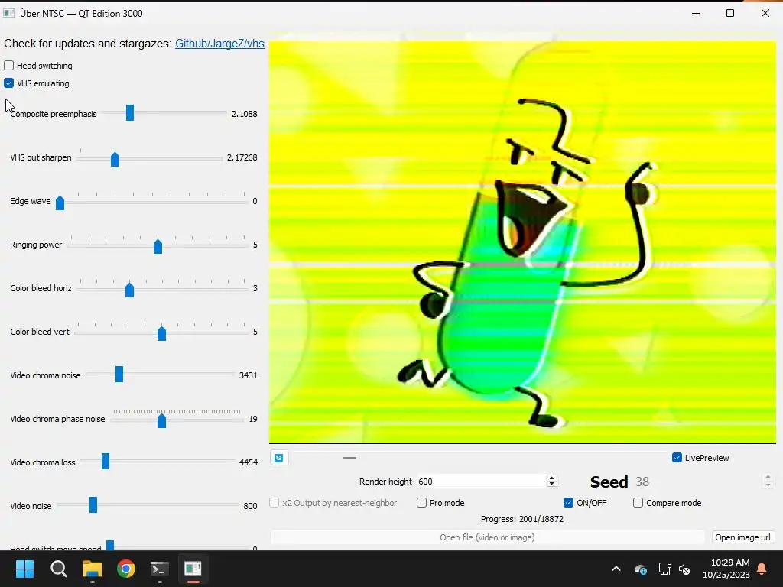
Task: Click the Ringing power slider handle
Action: [158, 246]
